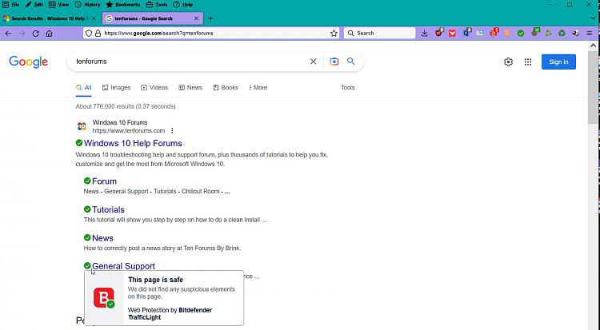Click the orange trash can extension icon
Viewport: 600px width, 330px height.
pos(507,34)
